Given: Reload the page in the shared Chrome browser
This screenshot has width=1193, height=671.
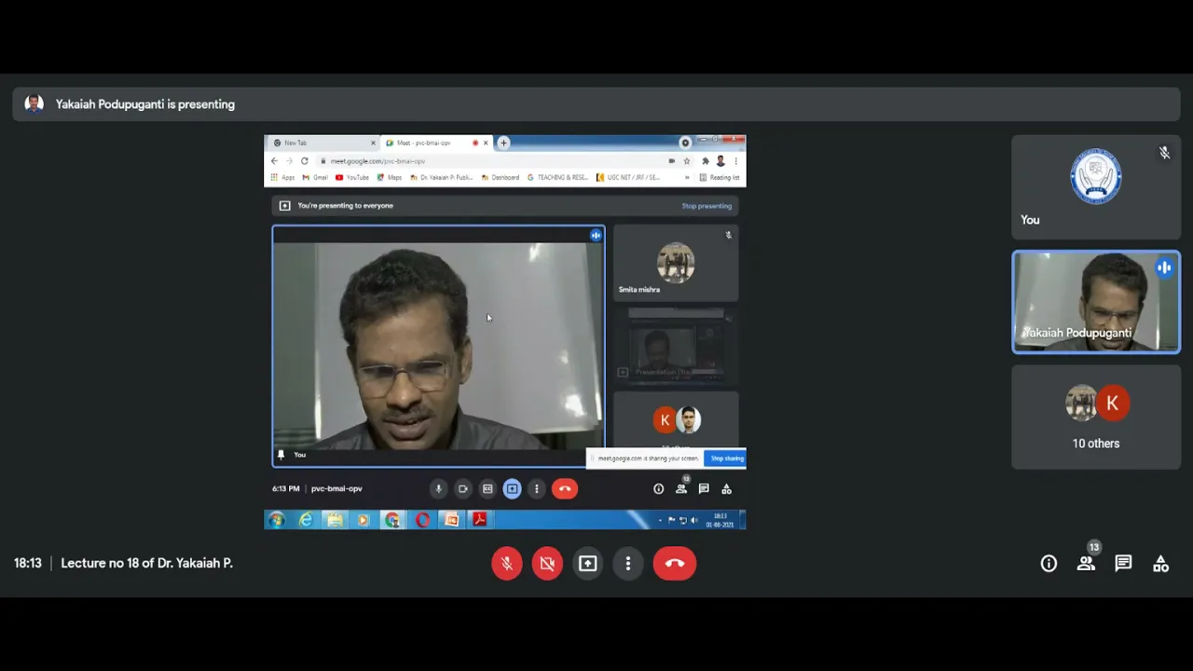Looking at the screenshot, I should pyautogui.click(x=304, y=161).
